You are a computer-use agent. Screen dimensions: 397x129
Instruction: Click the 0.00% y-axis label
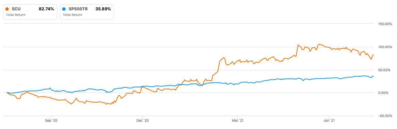pos(386,93)
